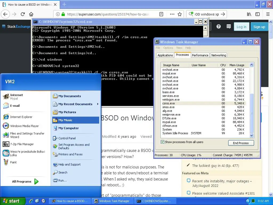The image size is (273, 205).
Task: Open 'The luckiest guy in AI (Ep. 477)' link
Action: tap(215, 165)
